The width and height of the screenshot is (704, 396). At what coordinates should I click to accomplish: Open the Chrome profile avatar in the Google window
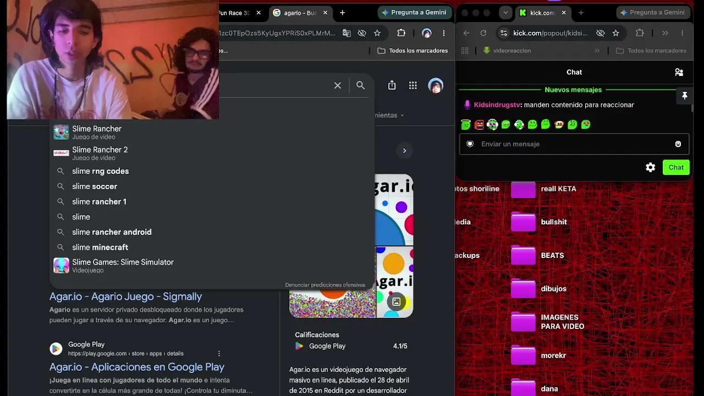(x=427, y=33)
